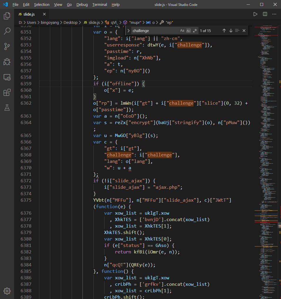Open Source Control view
The height and width of the screenshot is (299, 281).
click(x=7, y=46)
